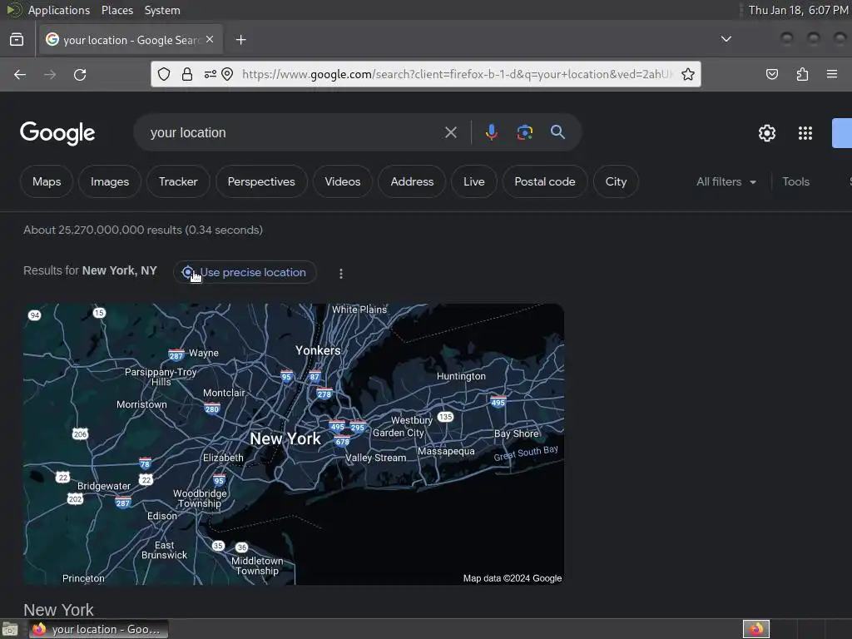
Task: Open location permission icon in address bar
Action: point(227,74)
